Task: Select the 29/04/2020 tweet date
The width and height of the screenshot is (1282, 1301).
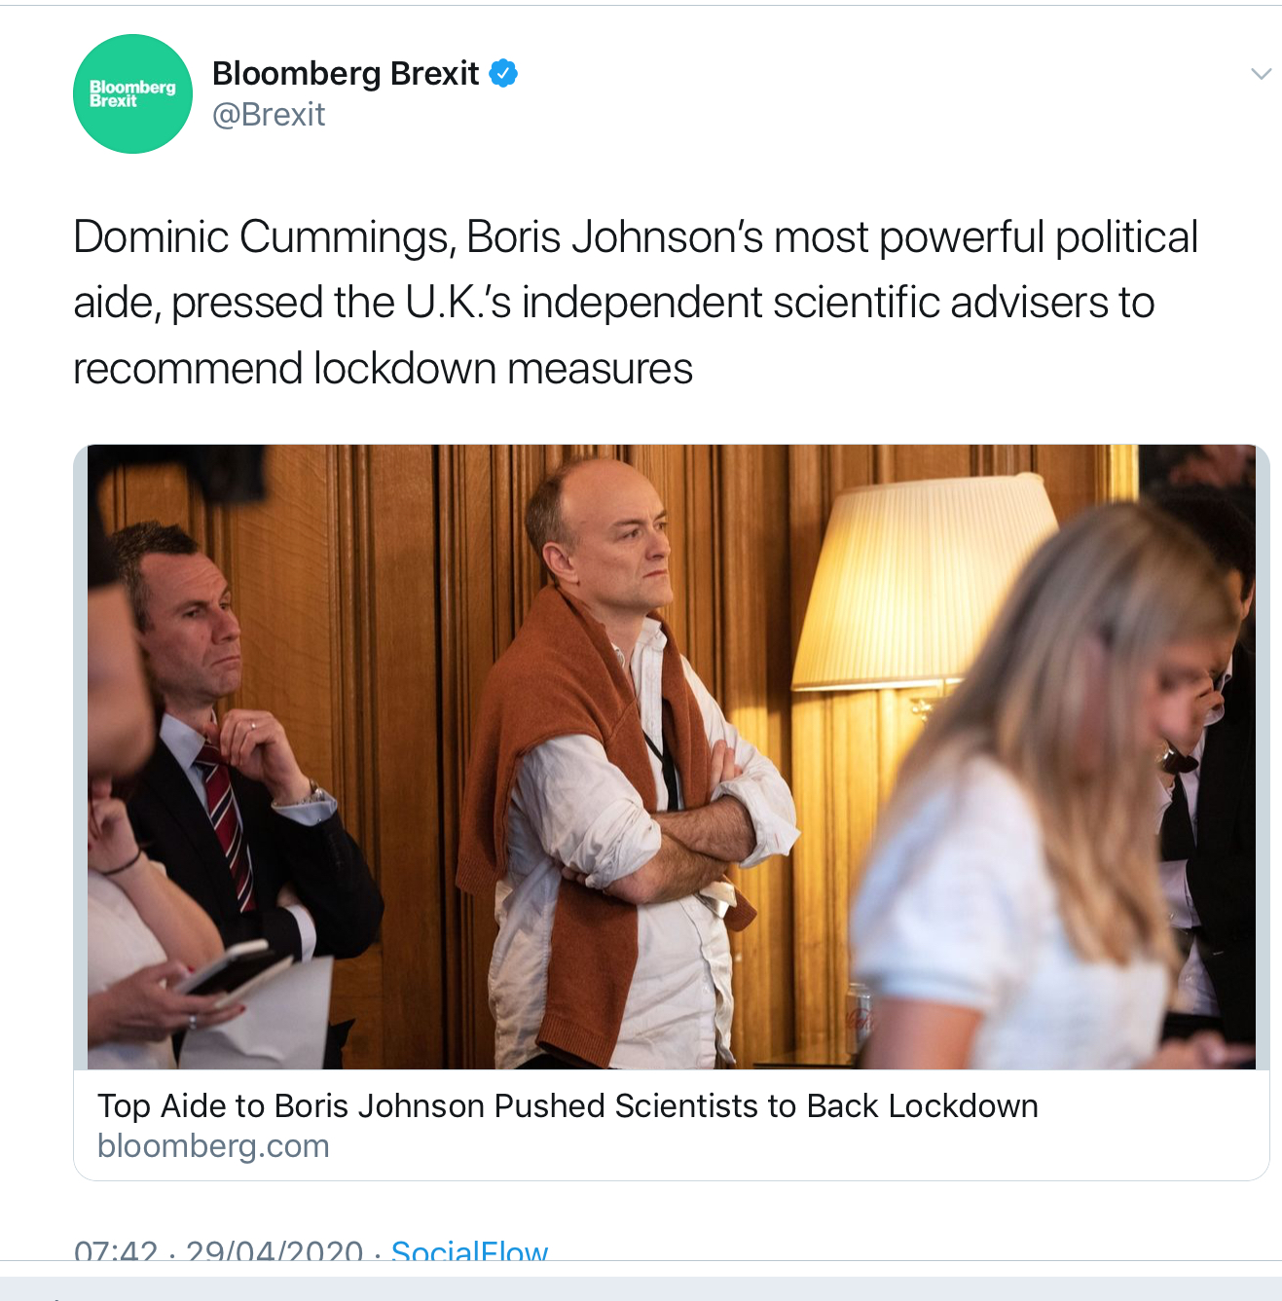Action: tap(275, 1248)
